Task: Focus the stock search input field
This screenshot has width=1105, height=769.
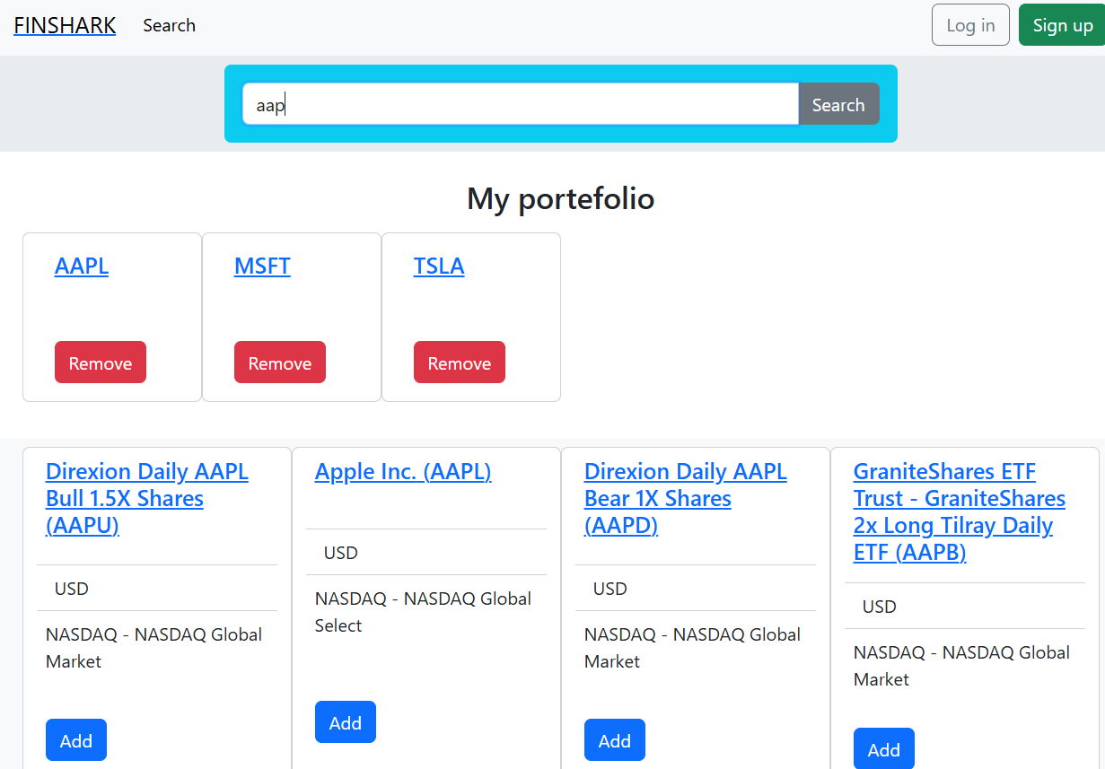Action: tap(520, 105)
